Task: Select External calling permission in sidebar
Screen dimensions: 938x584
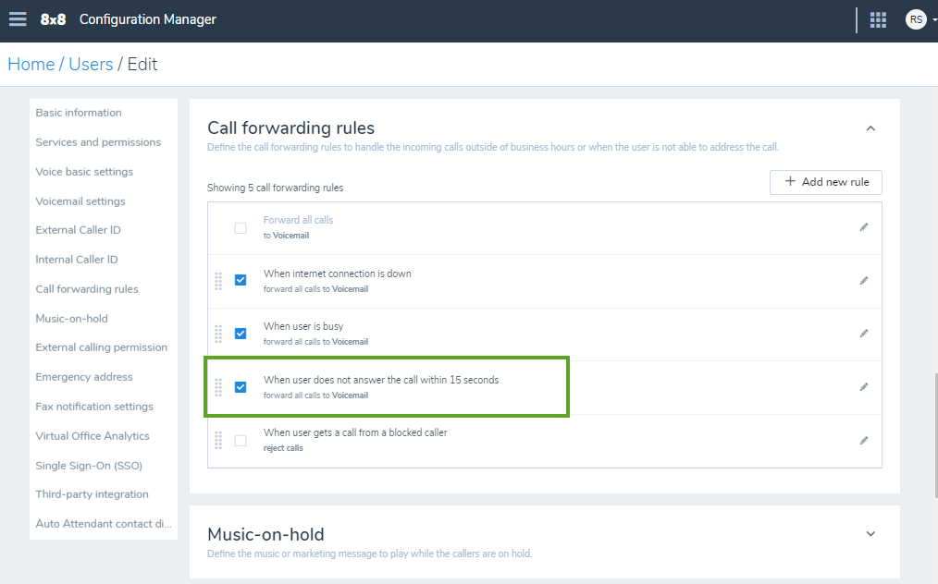Action: coord(101,347)
